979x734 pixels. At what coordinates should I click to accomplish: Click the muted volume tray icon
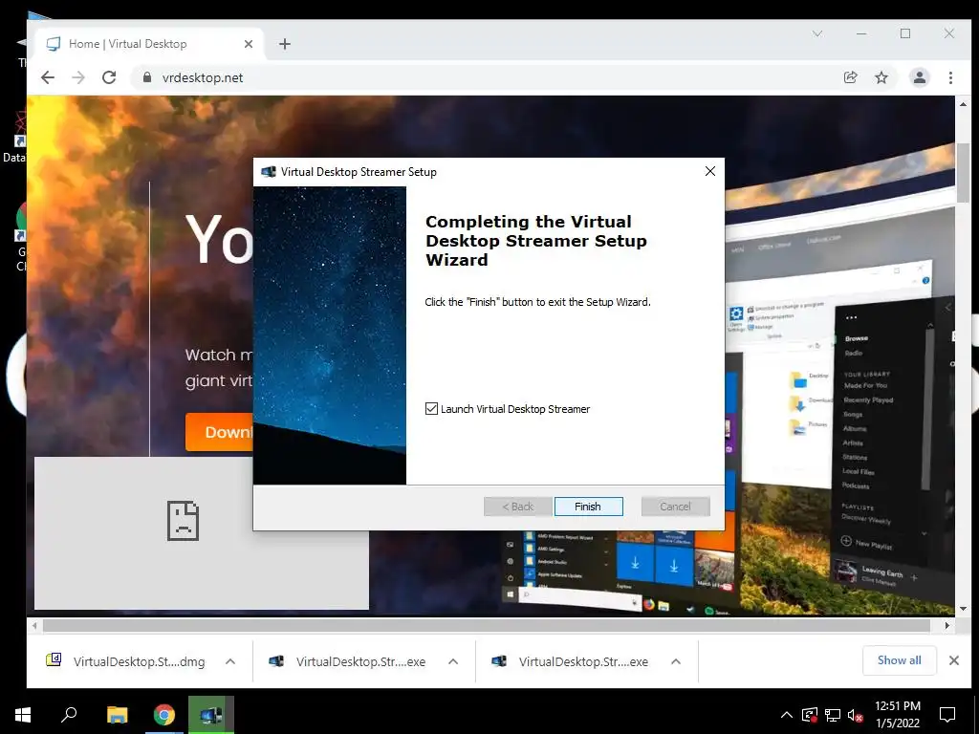point(855,715)
